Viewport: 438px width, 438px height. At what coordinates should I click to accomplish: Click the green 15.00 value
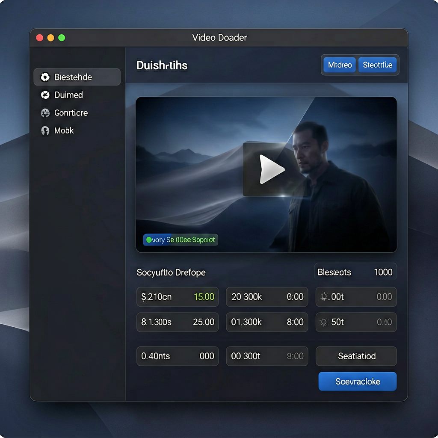[x=204, y=297]
